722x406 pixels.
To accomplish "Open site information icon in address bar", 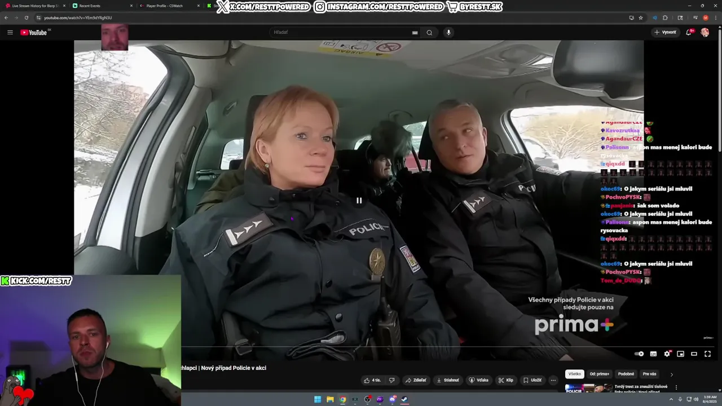I will [38, 17].
